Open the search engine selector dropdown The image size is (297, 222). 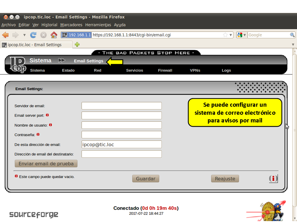click(241, 35)
